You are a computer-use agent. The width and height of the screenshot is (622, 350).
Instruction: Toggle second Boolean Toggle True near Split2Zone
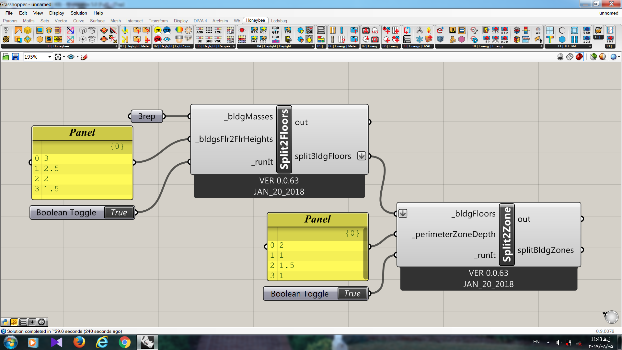coord(352,294)
